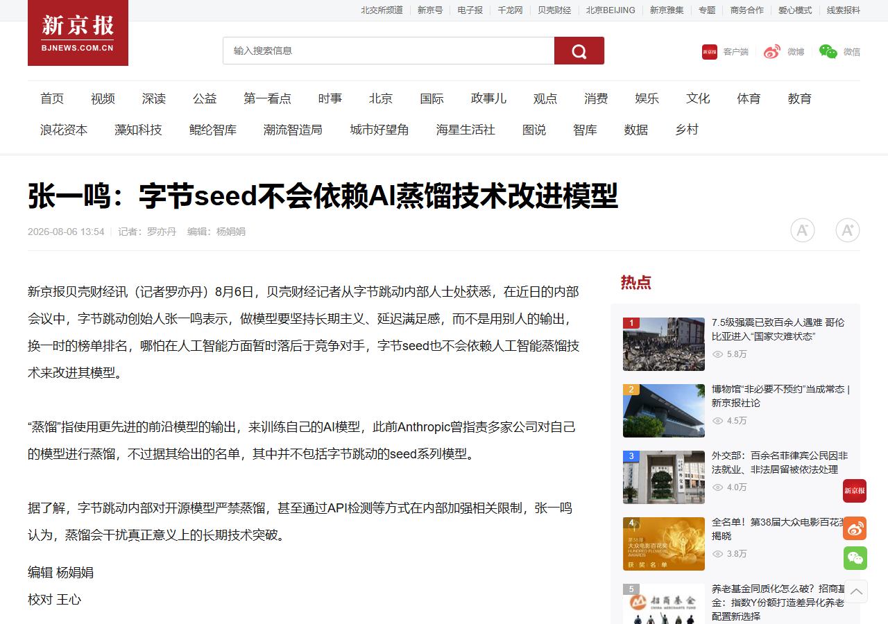888x624 pixels.
Task: Click 贝壳财经 top link
Action: [x=554, y=10]
